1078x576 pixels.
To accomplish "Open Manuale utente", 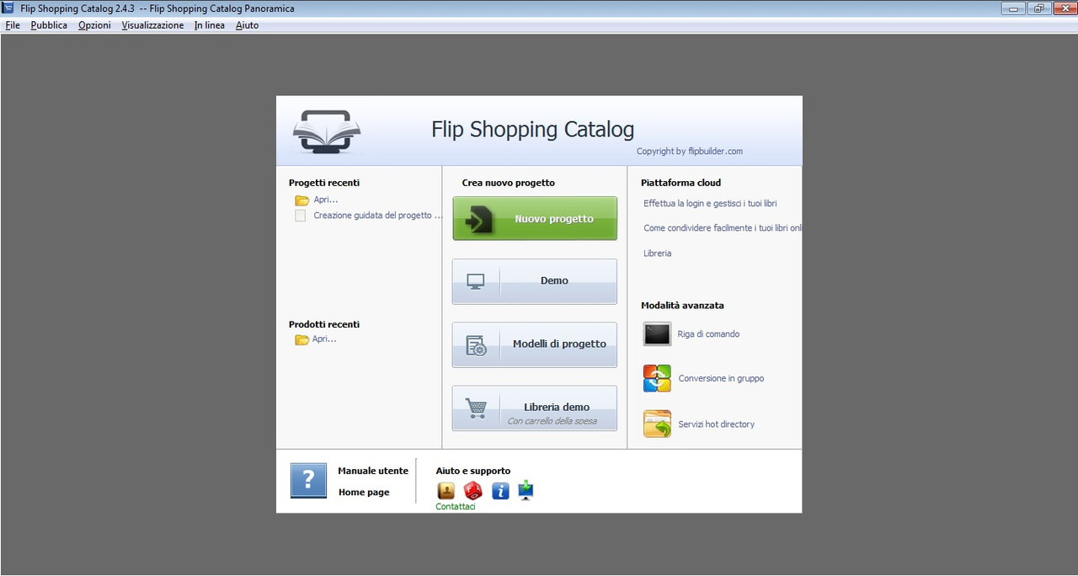I will [x=373, y=471].
